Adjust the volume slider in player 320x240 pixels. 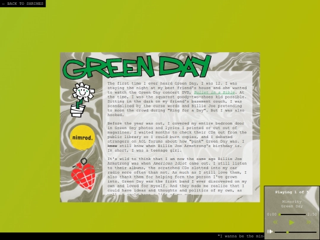[296, 232]
